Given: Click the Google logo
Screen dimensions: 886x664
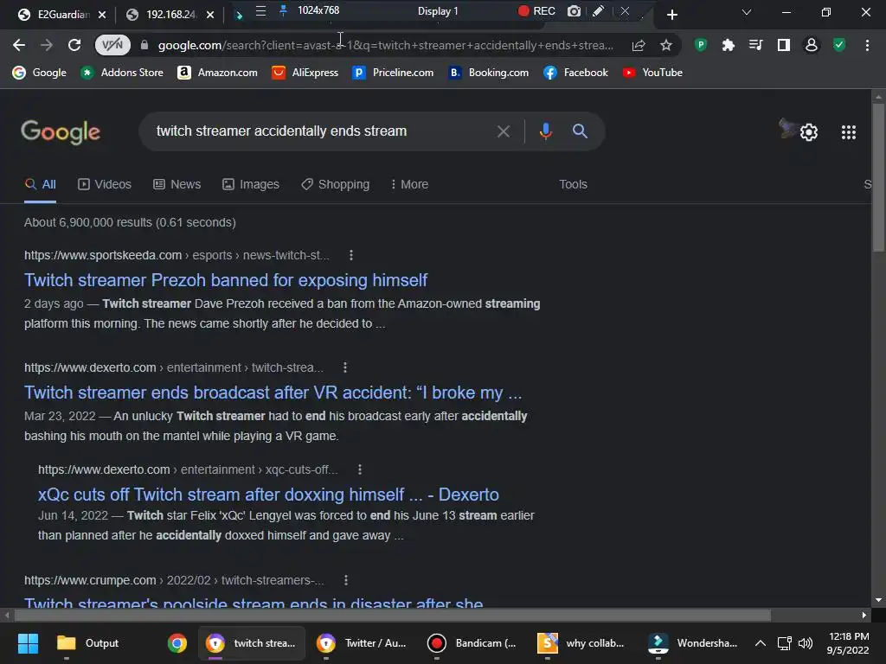Looking at the screenshot, I should point(61,132).
